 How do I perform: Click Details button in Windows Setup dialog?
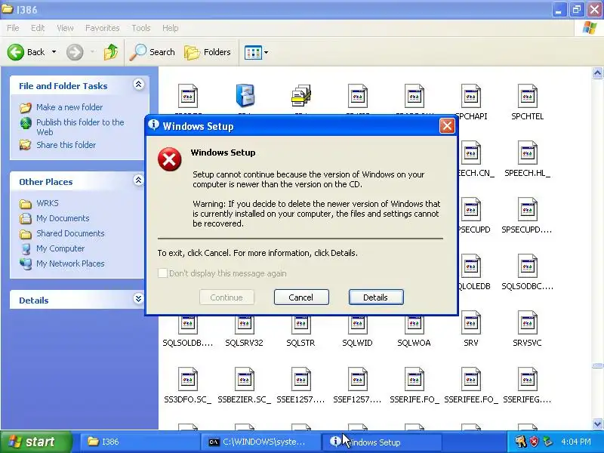point(376,297)
